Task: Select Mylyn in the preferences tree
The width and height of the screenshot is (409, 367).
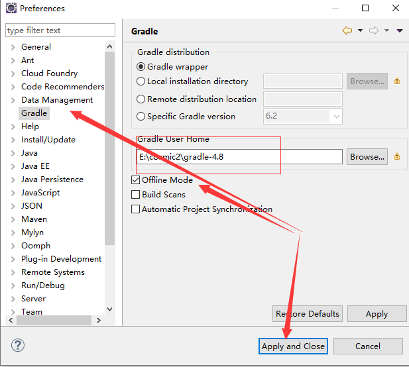Action: [x=32, y=233]
